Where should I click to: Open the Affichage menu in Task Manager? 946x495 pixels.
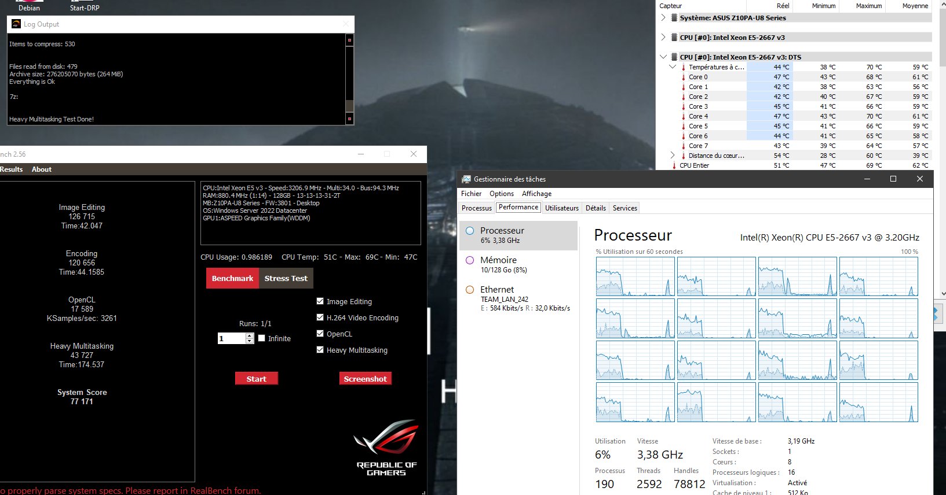(x=536, y=194)
